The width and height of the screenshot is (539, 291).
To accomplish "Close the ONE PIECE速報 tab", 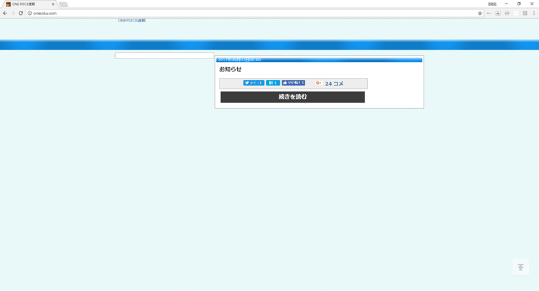I will pos(53,4).
